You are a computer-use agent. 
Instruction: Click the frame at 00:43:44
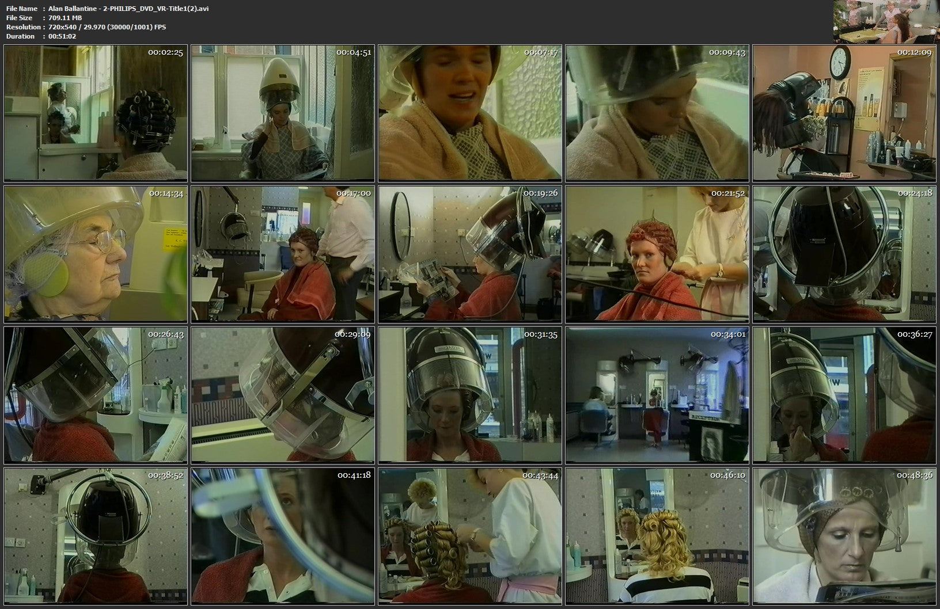pyautogui.click(x=470, y=535)
